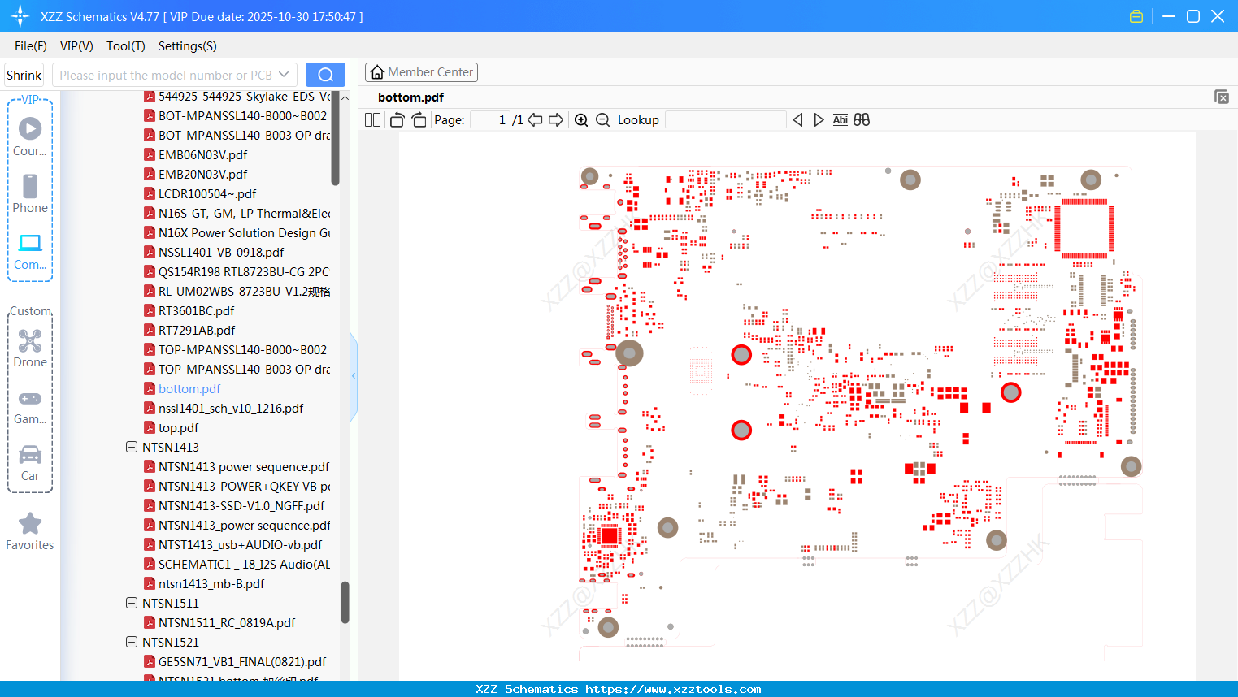Go to the previous page arrow
Image resolution: width=1238 pixels, height=697 pixels.
click(535, 120)
